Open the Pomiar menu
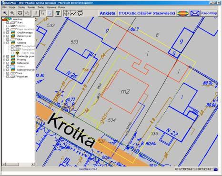This screenshot has height=176, width=222. pos(31,7)
